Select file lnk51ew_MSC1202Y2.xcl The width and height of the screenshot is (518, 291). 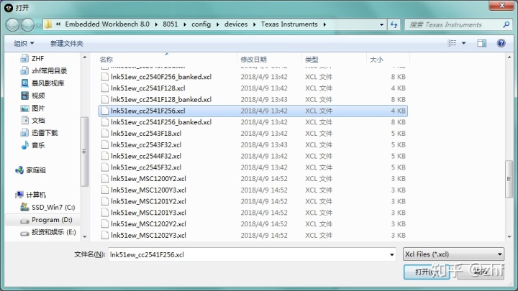point(253,224)
